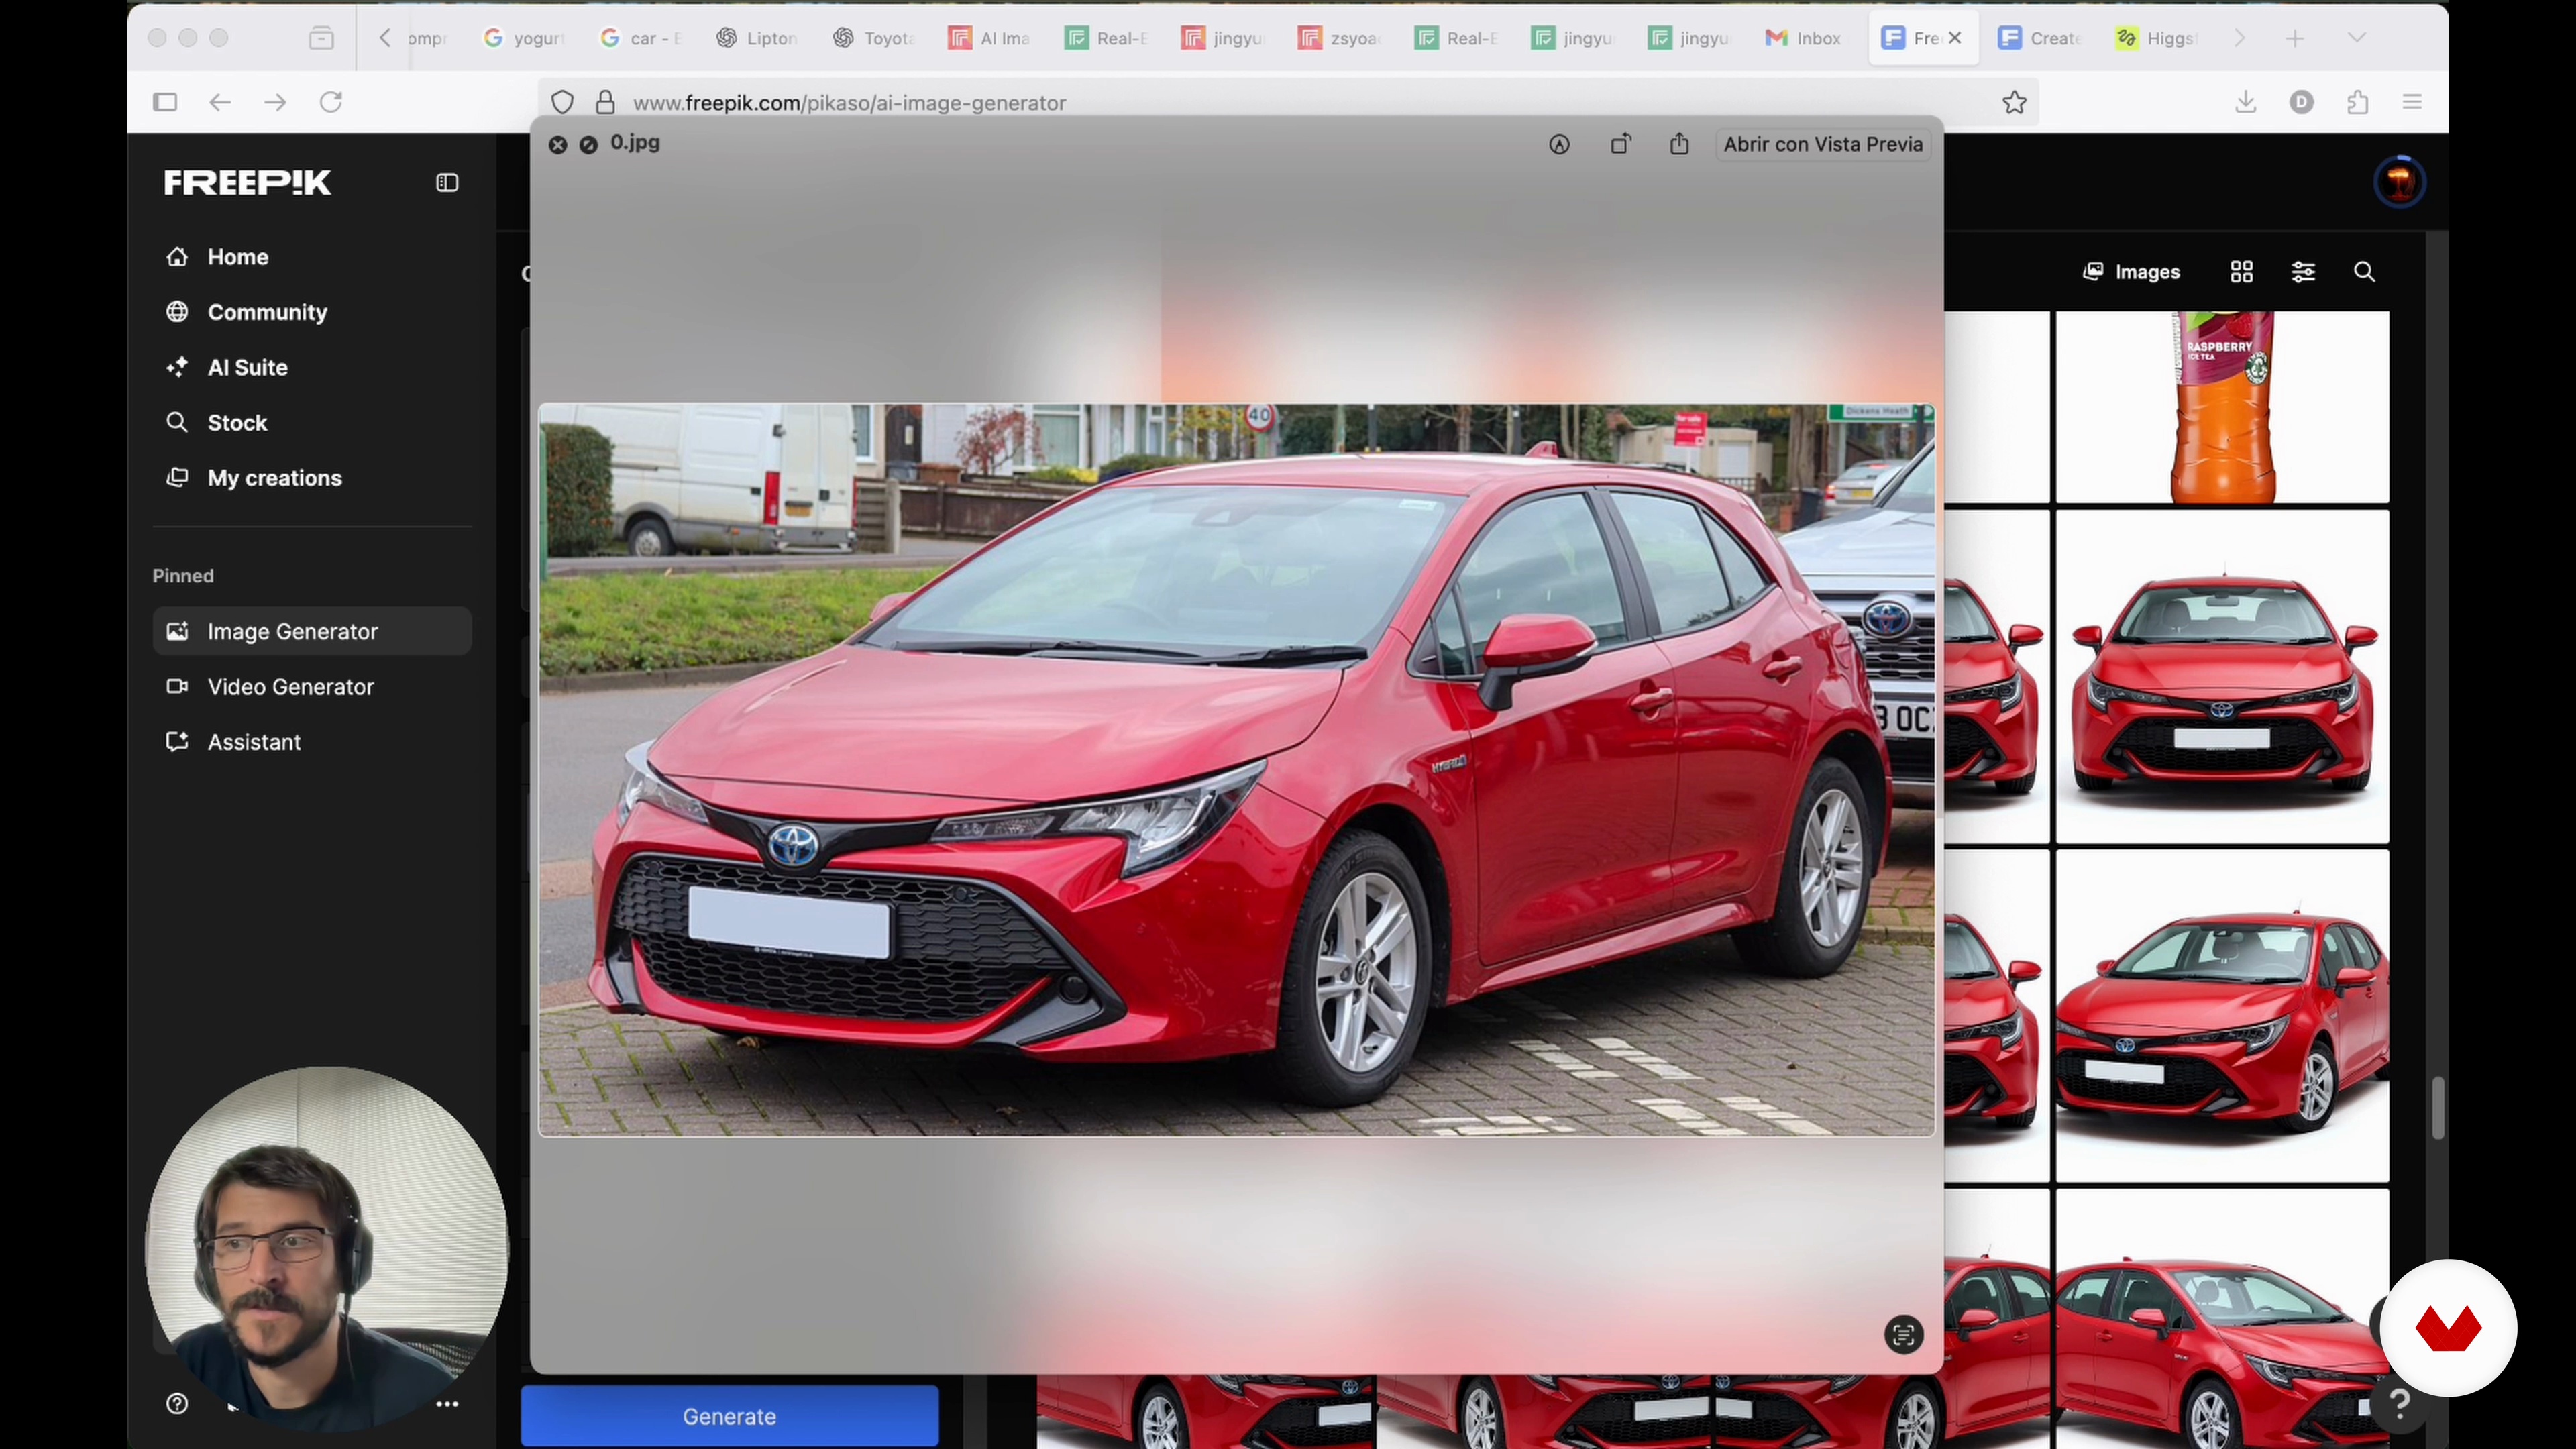Click the Markup icon in Quick Look
The width and height of the screenshot is (2576, 1449).
pyautogui.click(x=1559, y=144)
